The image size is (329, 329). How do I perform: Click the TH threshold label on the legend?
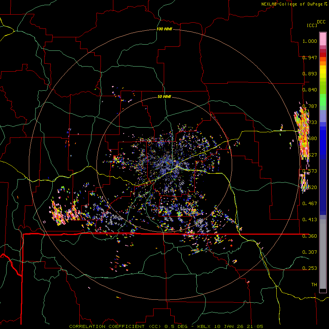tap(314, 284)
